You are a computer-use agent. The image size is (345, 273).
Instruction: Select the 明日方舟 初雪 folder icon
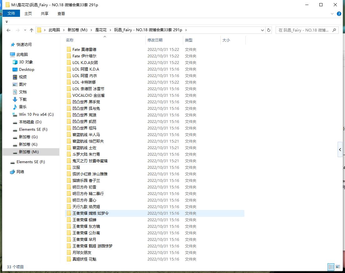[x=69, y=187]
